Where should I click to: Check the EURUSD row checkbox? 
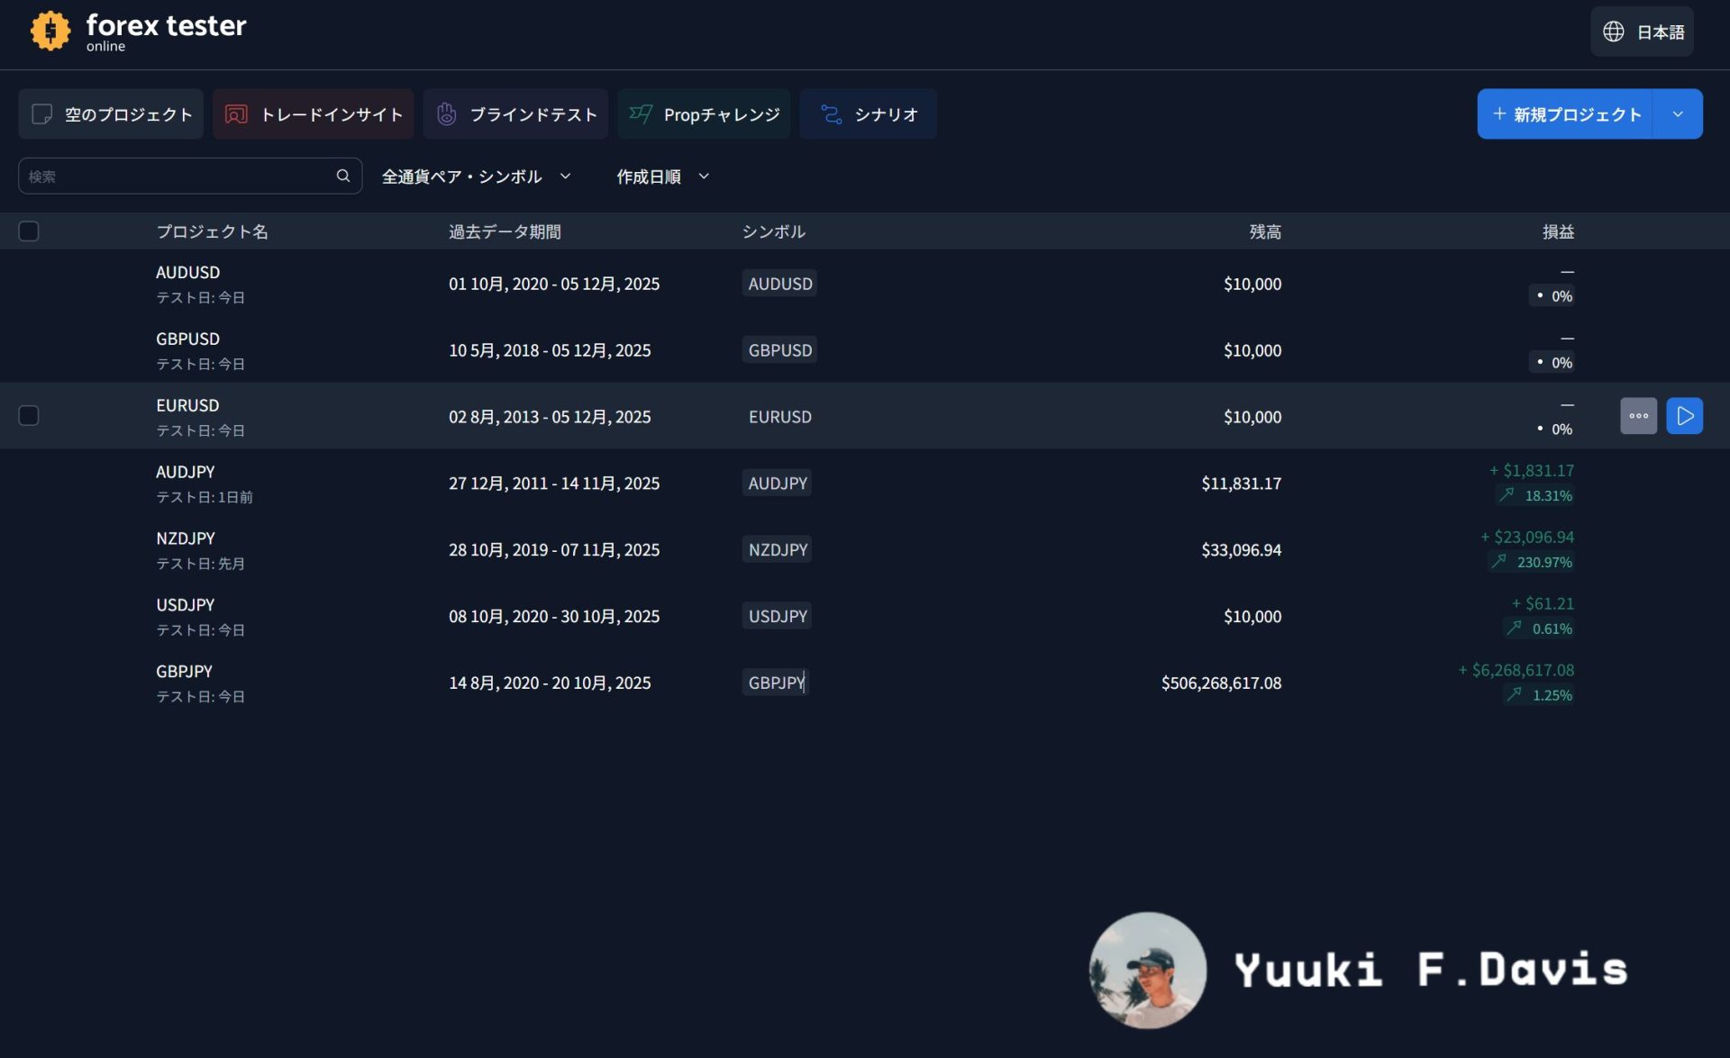tap(28, 415)
